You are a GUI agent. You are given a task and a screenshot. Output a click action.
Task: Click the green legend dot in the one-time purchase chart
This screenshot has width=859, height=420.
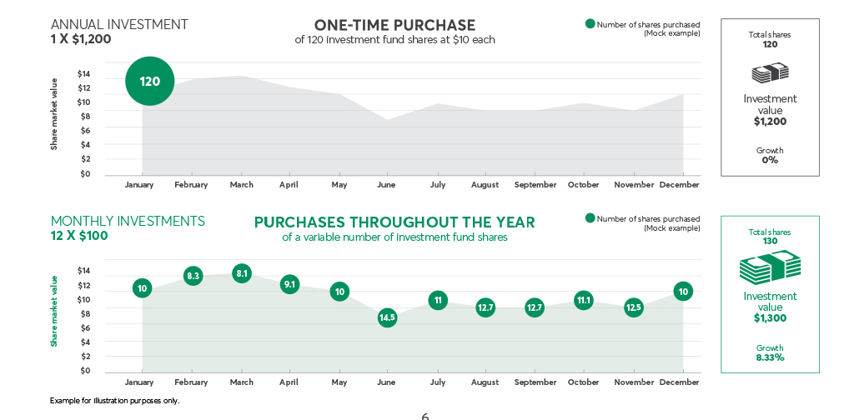[x=590, y=24]
